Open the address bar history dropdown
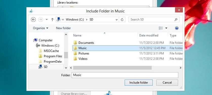Viewport: 212px width, 95px height. [117, 20]
